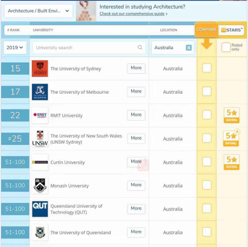Click the UNSW Sydney logo

[40, 138]
